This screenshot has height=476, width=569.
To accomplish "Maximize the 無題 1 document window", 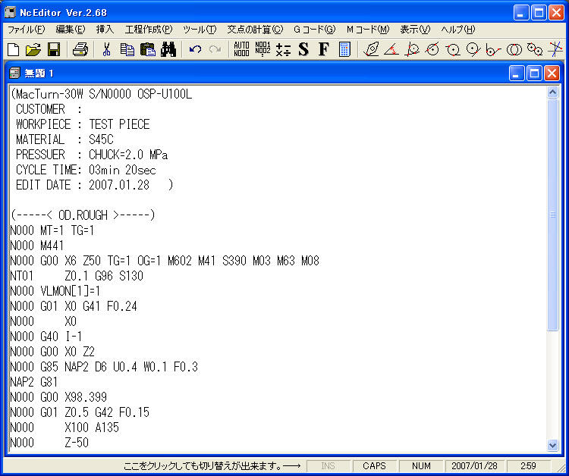I will point(534,74).
